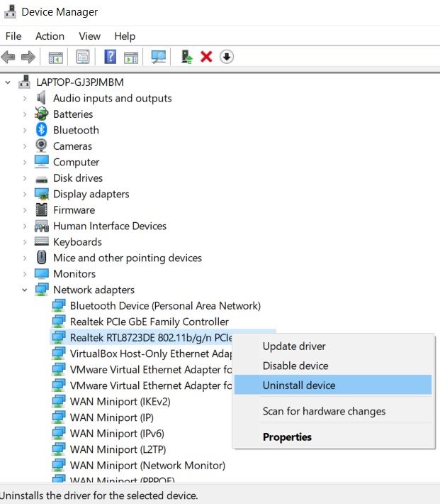Select Realtek PCIe GbE Family Controller
Screen dimensions: 440x504
(150, 322)
